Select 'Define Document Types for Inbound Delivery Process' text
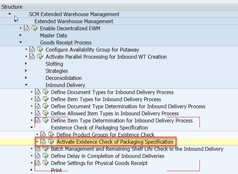The width and height of the screenshot is (238, 174). tap(112, 92)
